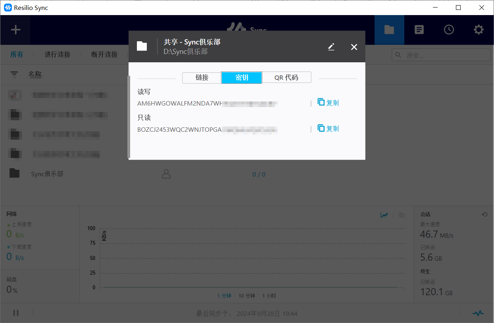This screenshot has height=323, width=494.
Task: Reset session stats with the refresh icon
Action: pyautogui.click(x=484, y=214)
